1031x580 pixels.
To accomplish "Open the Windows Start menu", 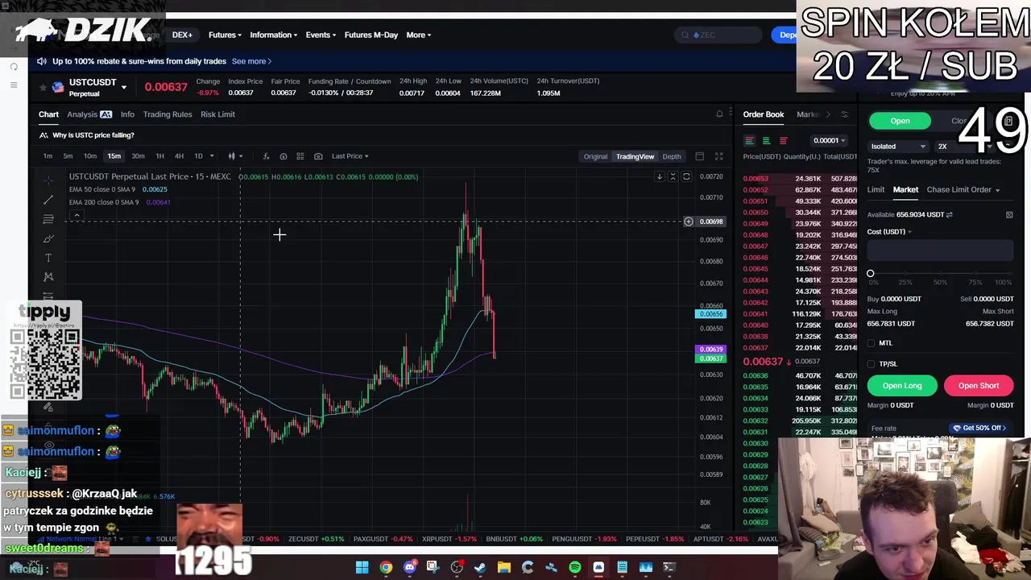I will point(362,567).
